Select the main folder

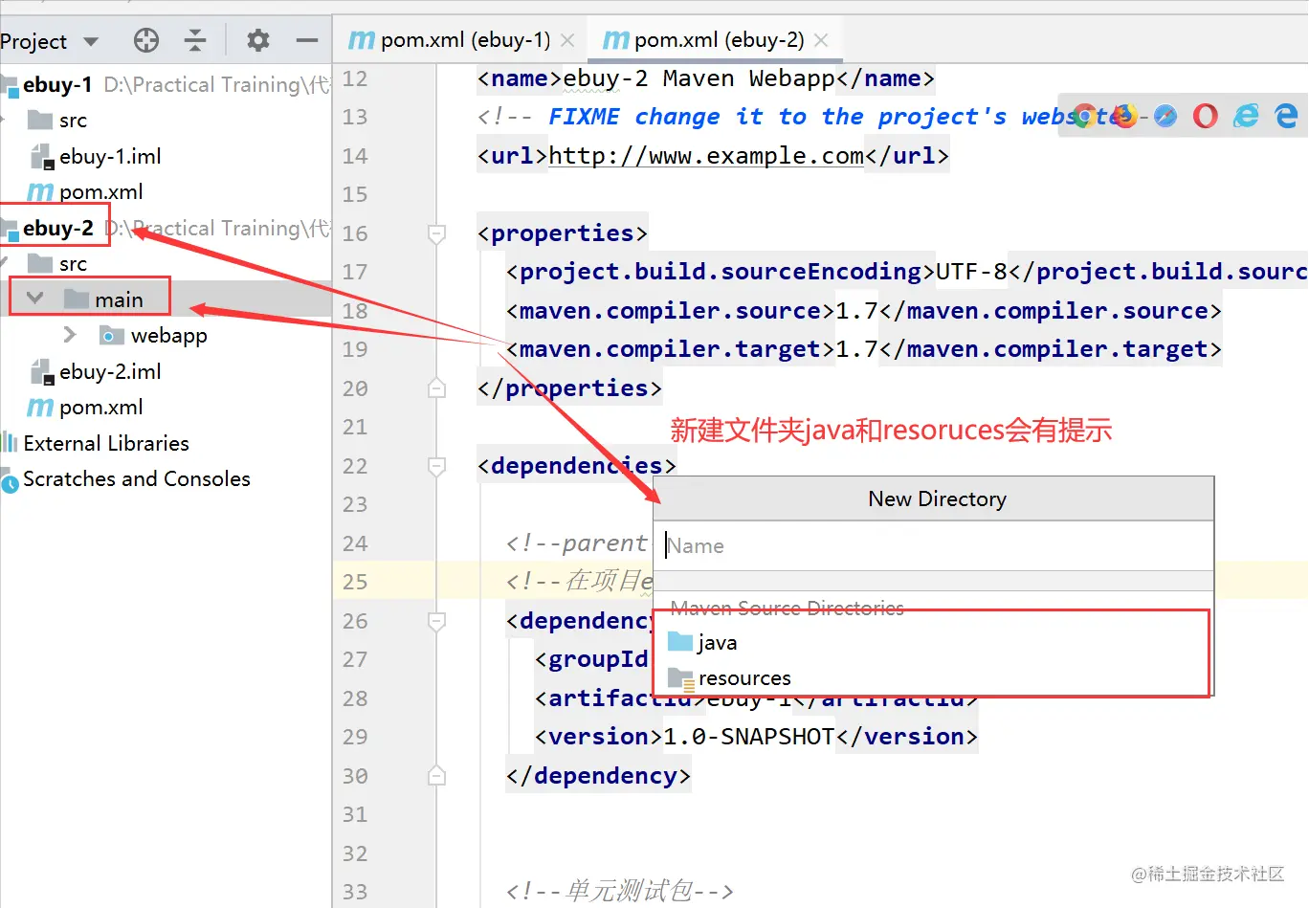(x=119, y=299)
